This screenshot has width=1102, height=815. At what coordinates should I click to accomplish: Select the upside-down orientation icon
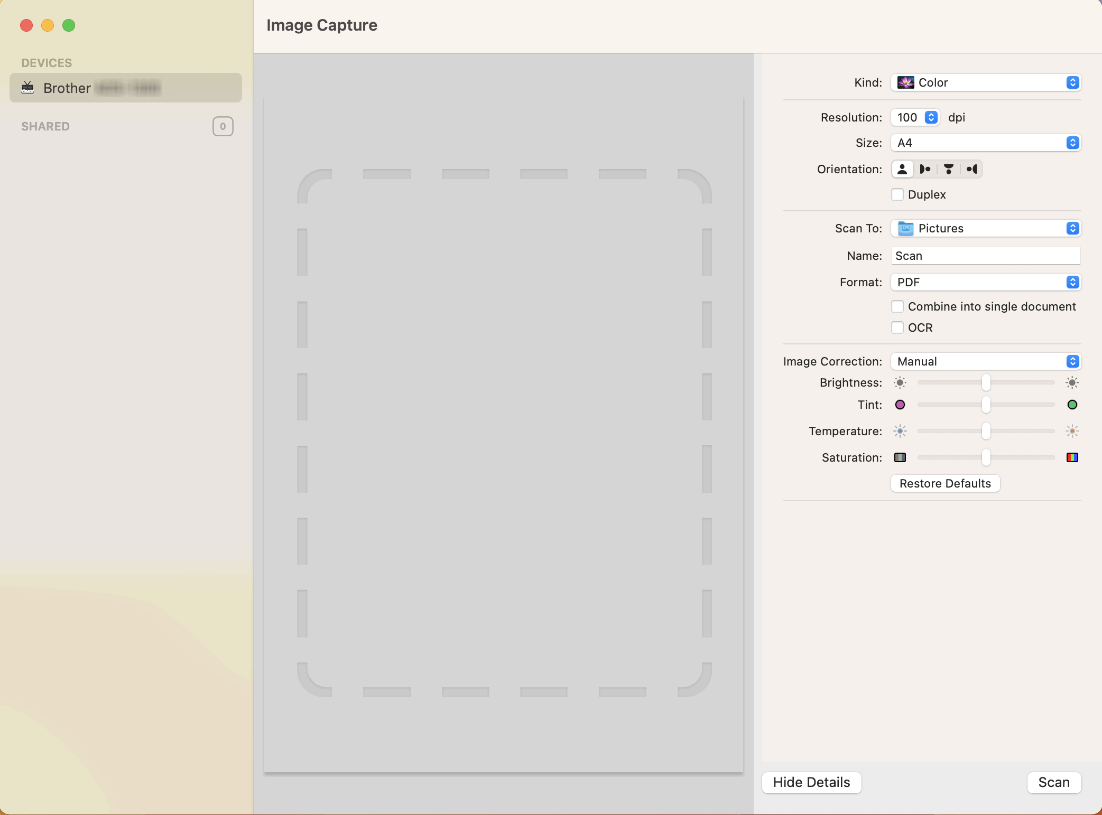(948, 169)
